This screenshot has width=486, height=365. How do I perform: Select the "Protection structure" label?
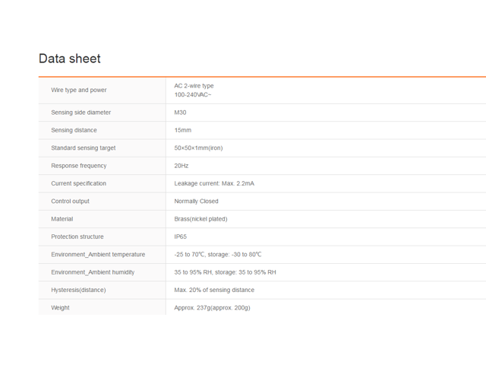coord(77,236)
